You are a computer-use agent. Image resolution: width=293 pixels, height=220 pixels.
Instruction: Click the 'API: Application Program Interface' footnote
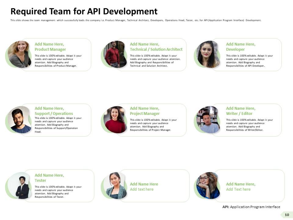pos(251,207)
